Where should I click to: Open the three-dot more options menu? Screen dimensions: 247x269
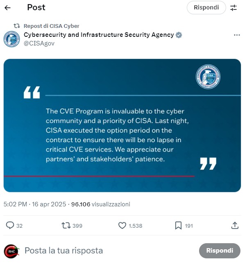coord(236,35)
